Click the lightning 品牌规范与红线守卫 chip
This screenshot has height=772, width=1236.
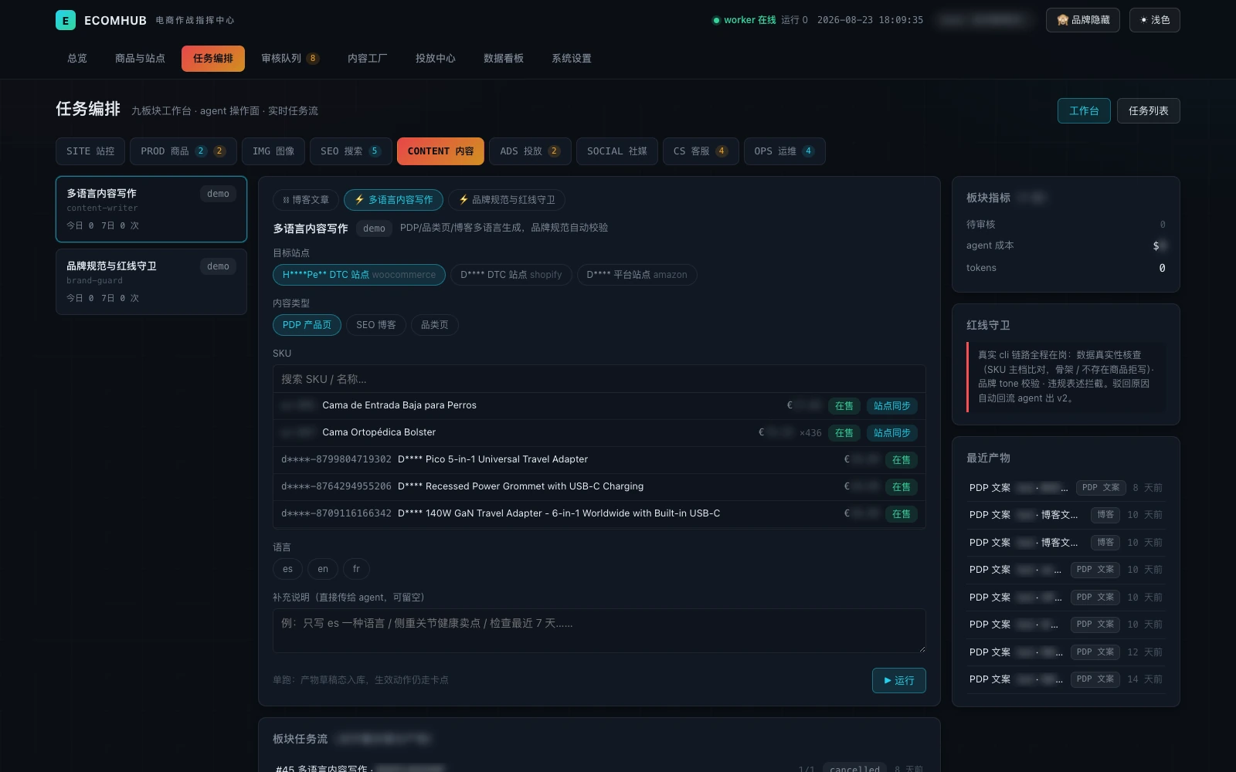tap(507, 200)
